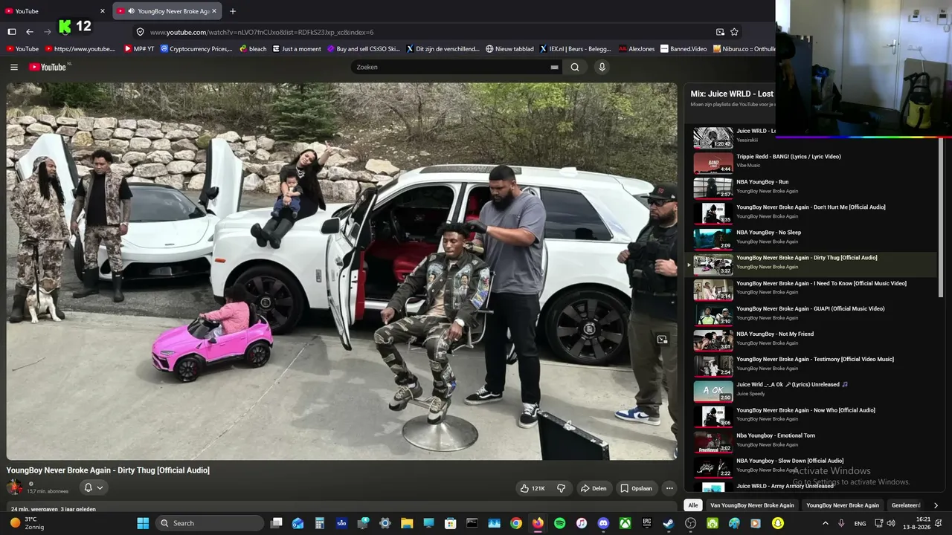Viewport: 952px width, 535px height.
Task: Close the first YouTube tab
Action: tap(103, 11)
